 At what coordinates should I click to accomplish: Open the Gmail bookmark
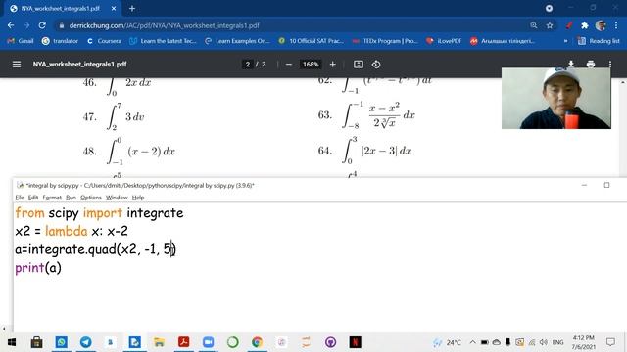[21, 41]
